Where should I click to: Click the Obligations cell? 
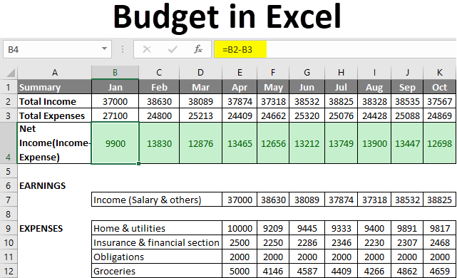[157, 257]
